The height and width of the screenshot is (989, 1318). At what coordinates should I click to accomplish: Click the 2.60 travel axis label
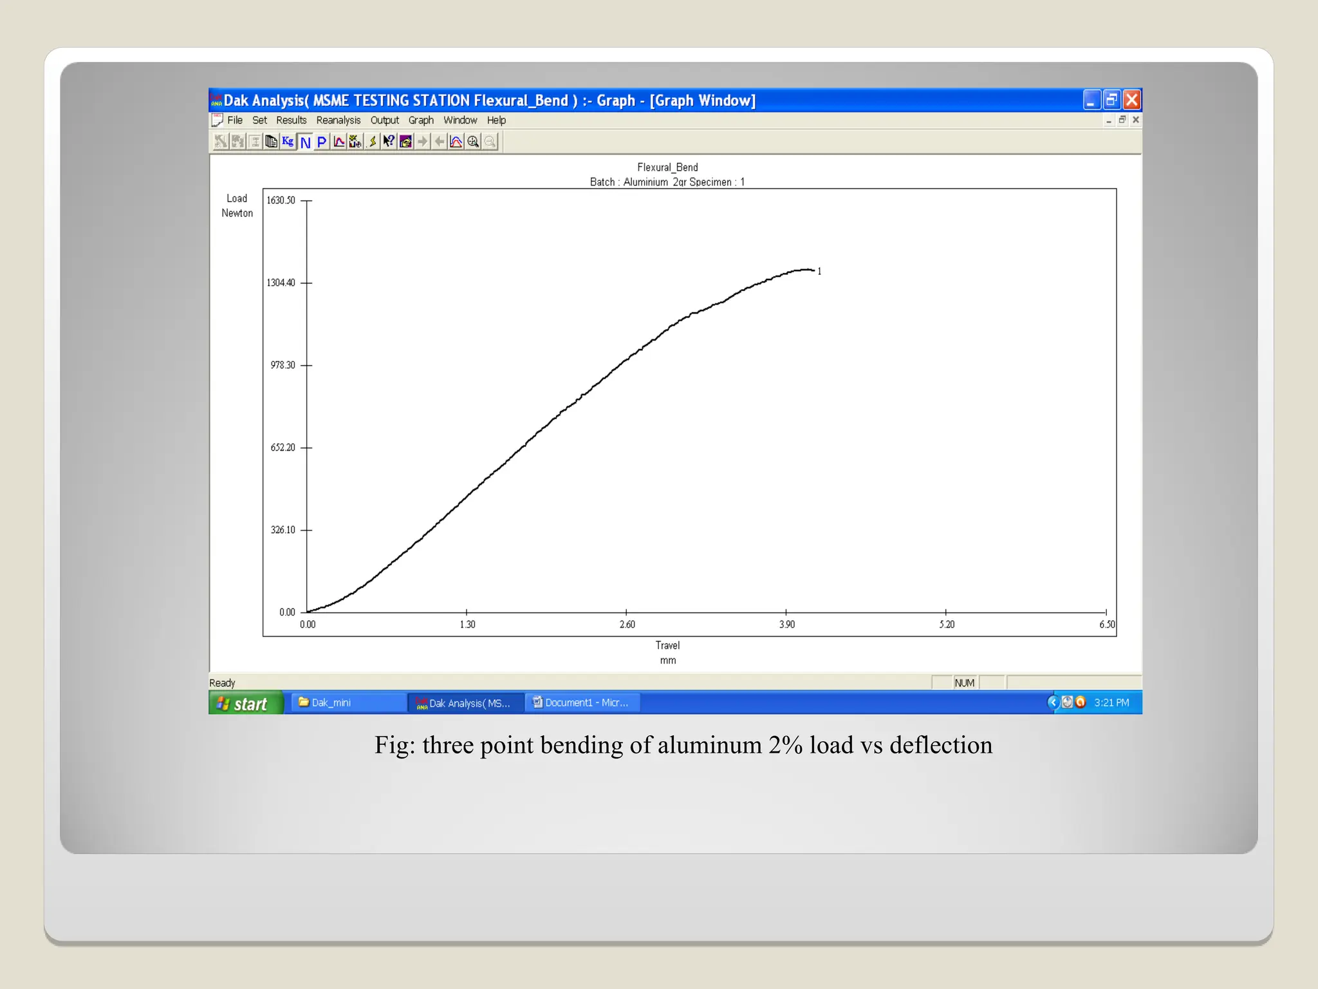627,625
